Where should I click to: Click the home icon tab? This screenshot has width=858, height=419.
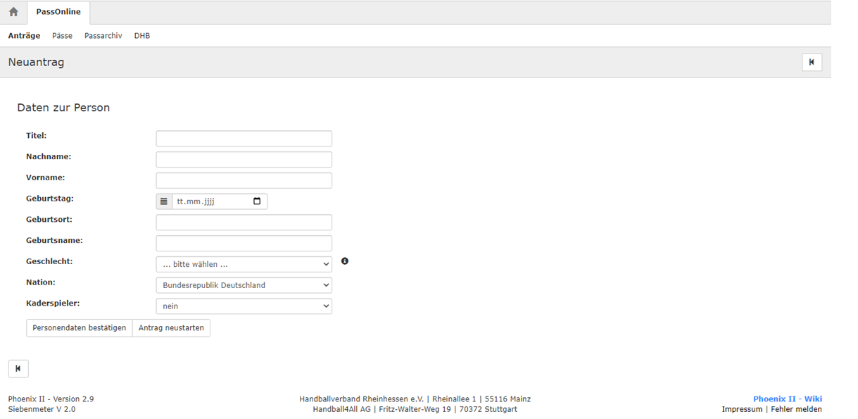pos(13,12)
